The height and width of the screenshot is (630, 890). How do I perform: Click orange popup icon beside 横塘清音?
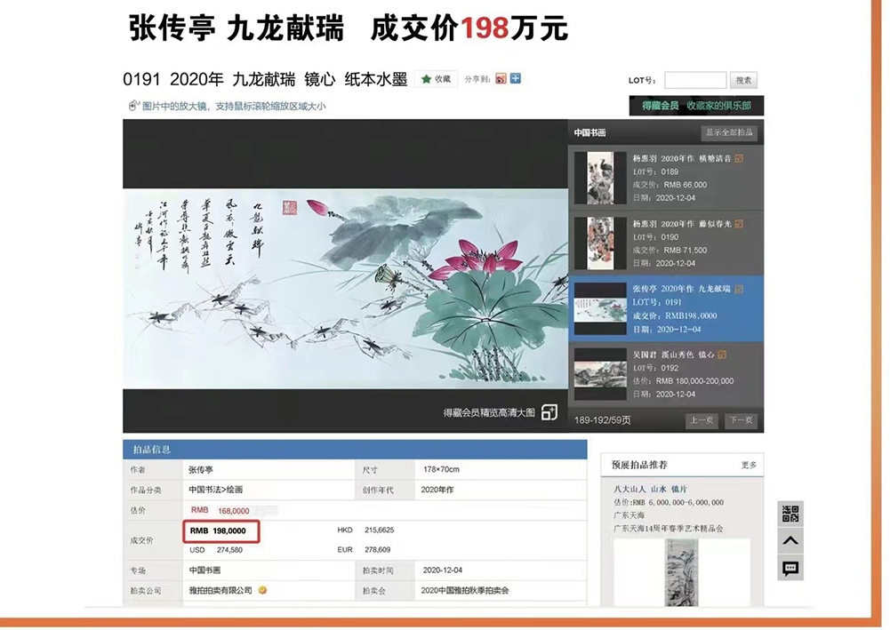(739, 159)
